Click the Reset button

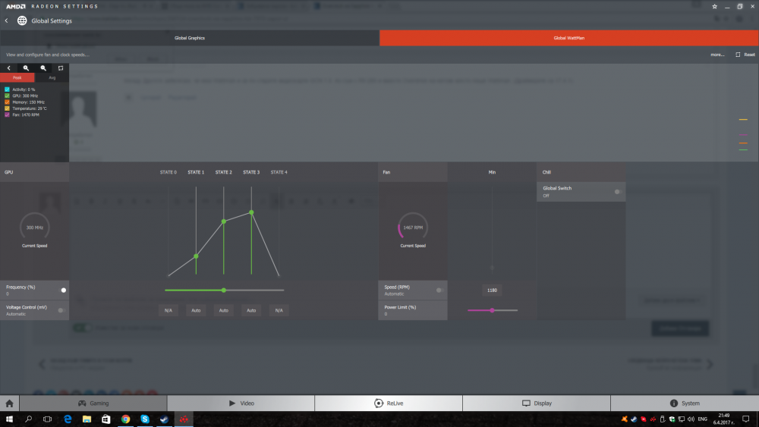coord(745,55)
